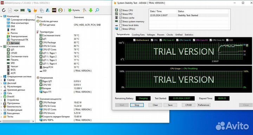Open the Preferences button
The image size is (253, 135).
point(203,105)
